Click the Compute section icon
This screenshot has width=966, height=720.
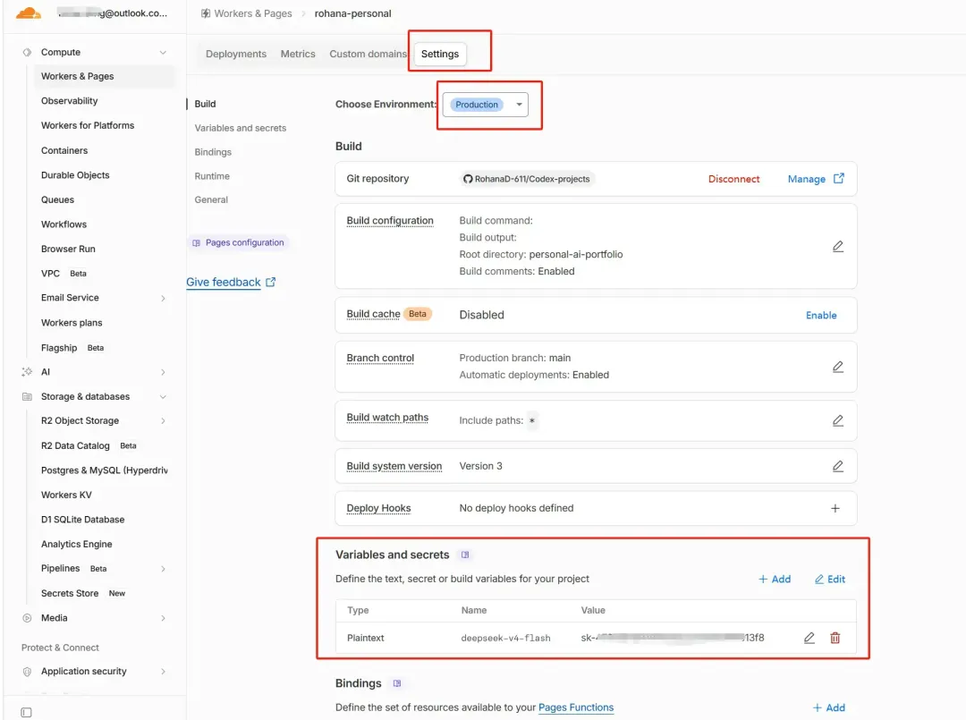[27, 53]
